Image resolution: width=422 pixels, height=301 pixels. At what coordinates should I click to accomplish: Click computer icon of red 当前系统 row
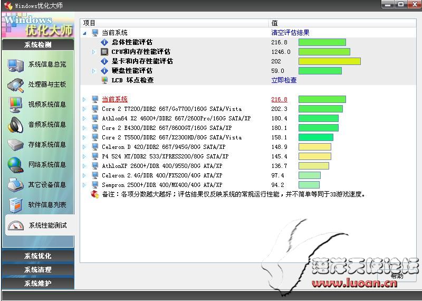pyautogui.click(x=95, y=99)
